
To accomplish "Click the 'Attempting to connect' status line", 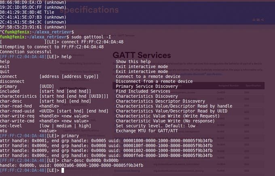I will click(52, 47).
